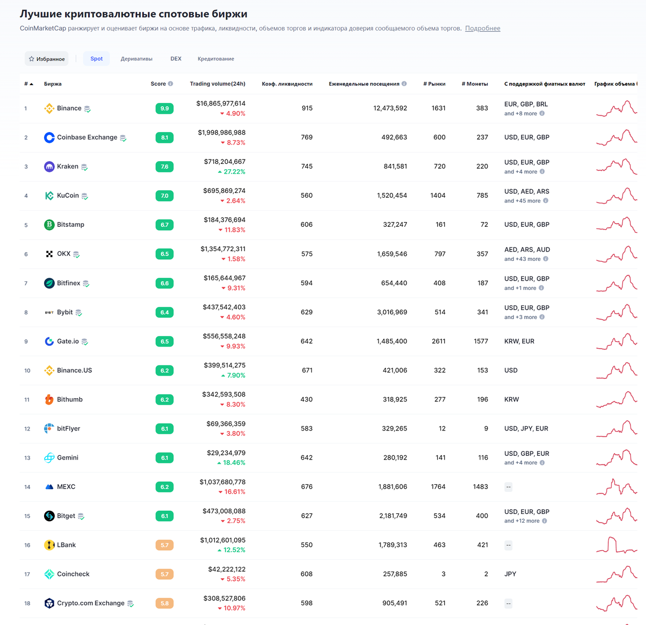
Task: Click the bitFlyer exchange name
Action: click(68, 428)
